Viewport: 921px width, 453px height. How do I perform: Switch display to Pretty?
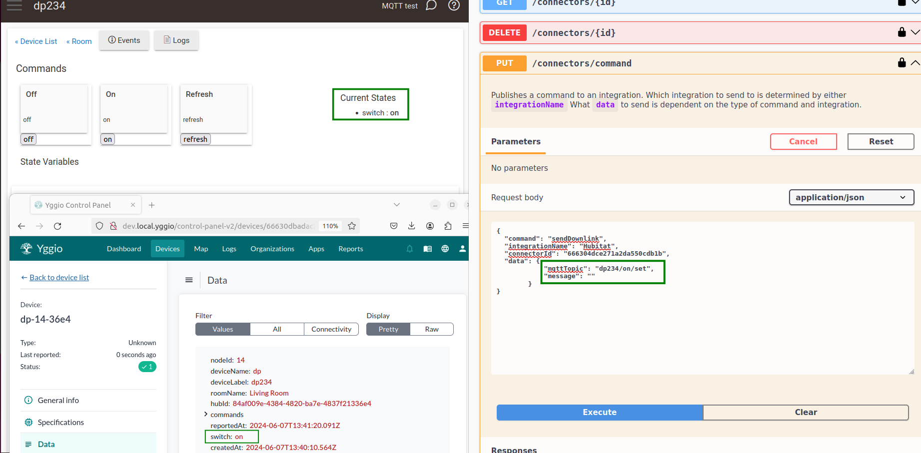coord(388,329)
